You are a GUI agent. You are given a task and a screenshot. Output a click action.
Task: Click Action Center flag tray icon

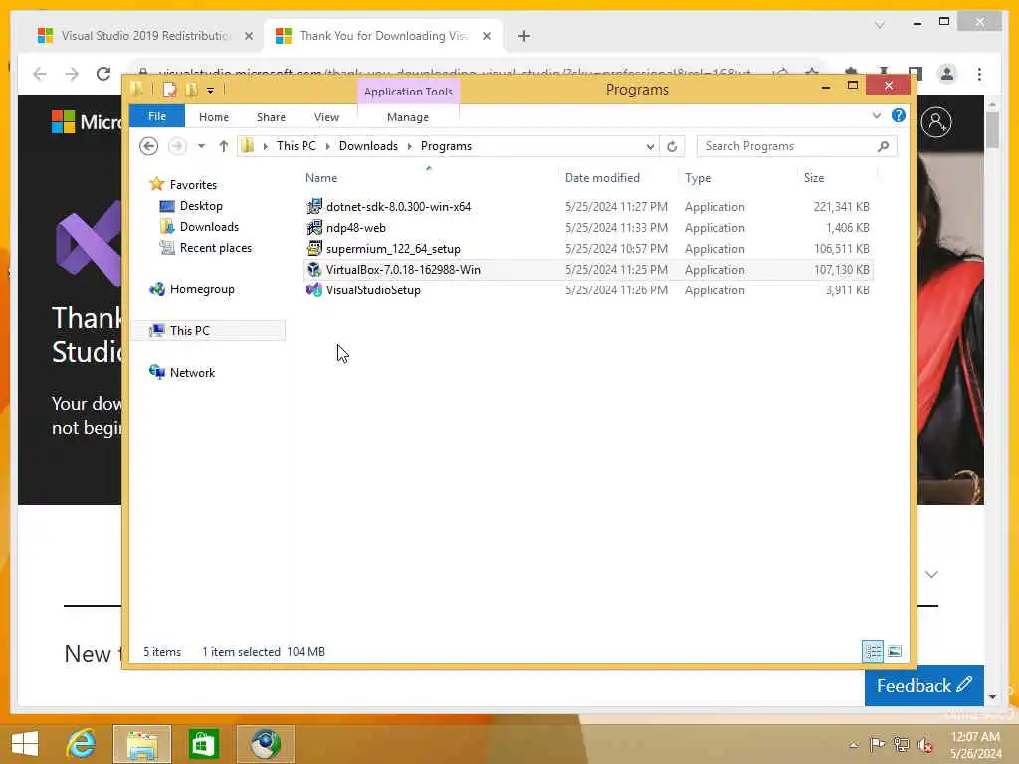tap(877, 744)
